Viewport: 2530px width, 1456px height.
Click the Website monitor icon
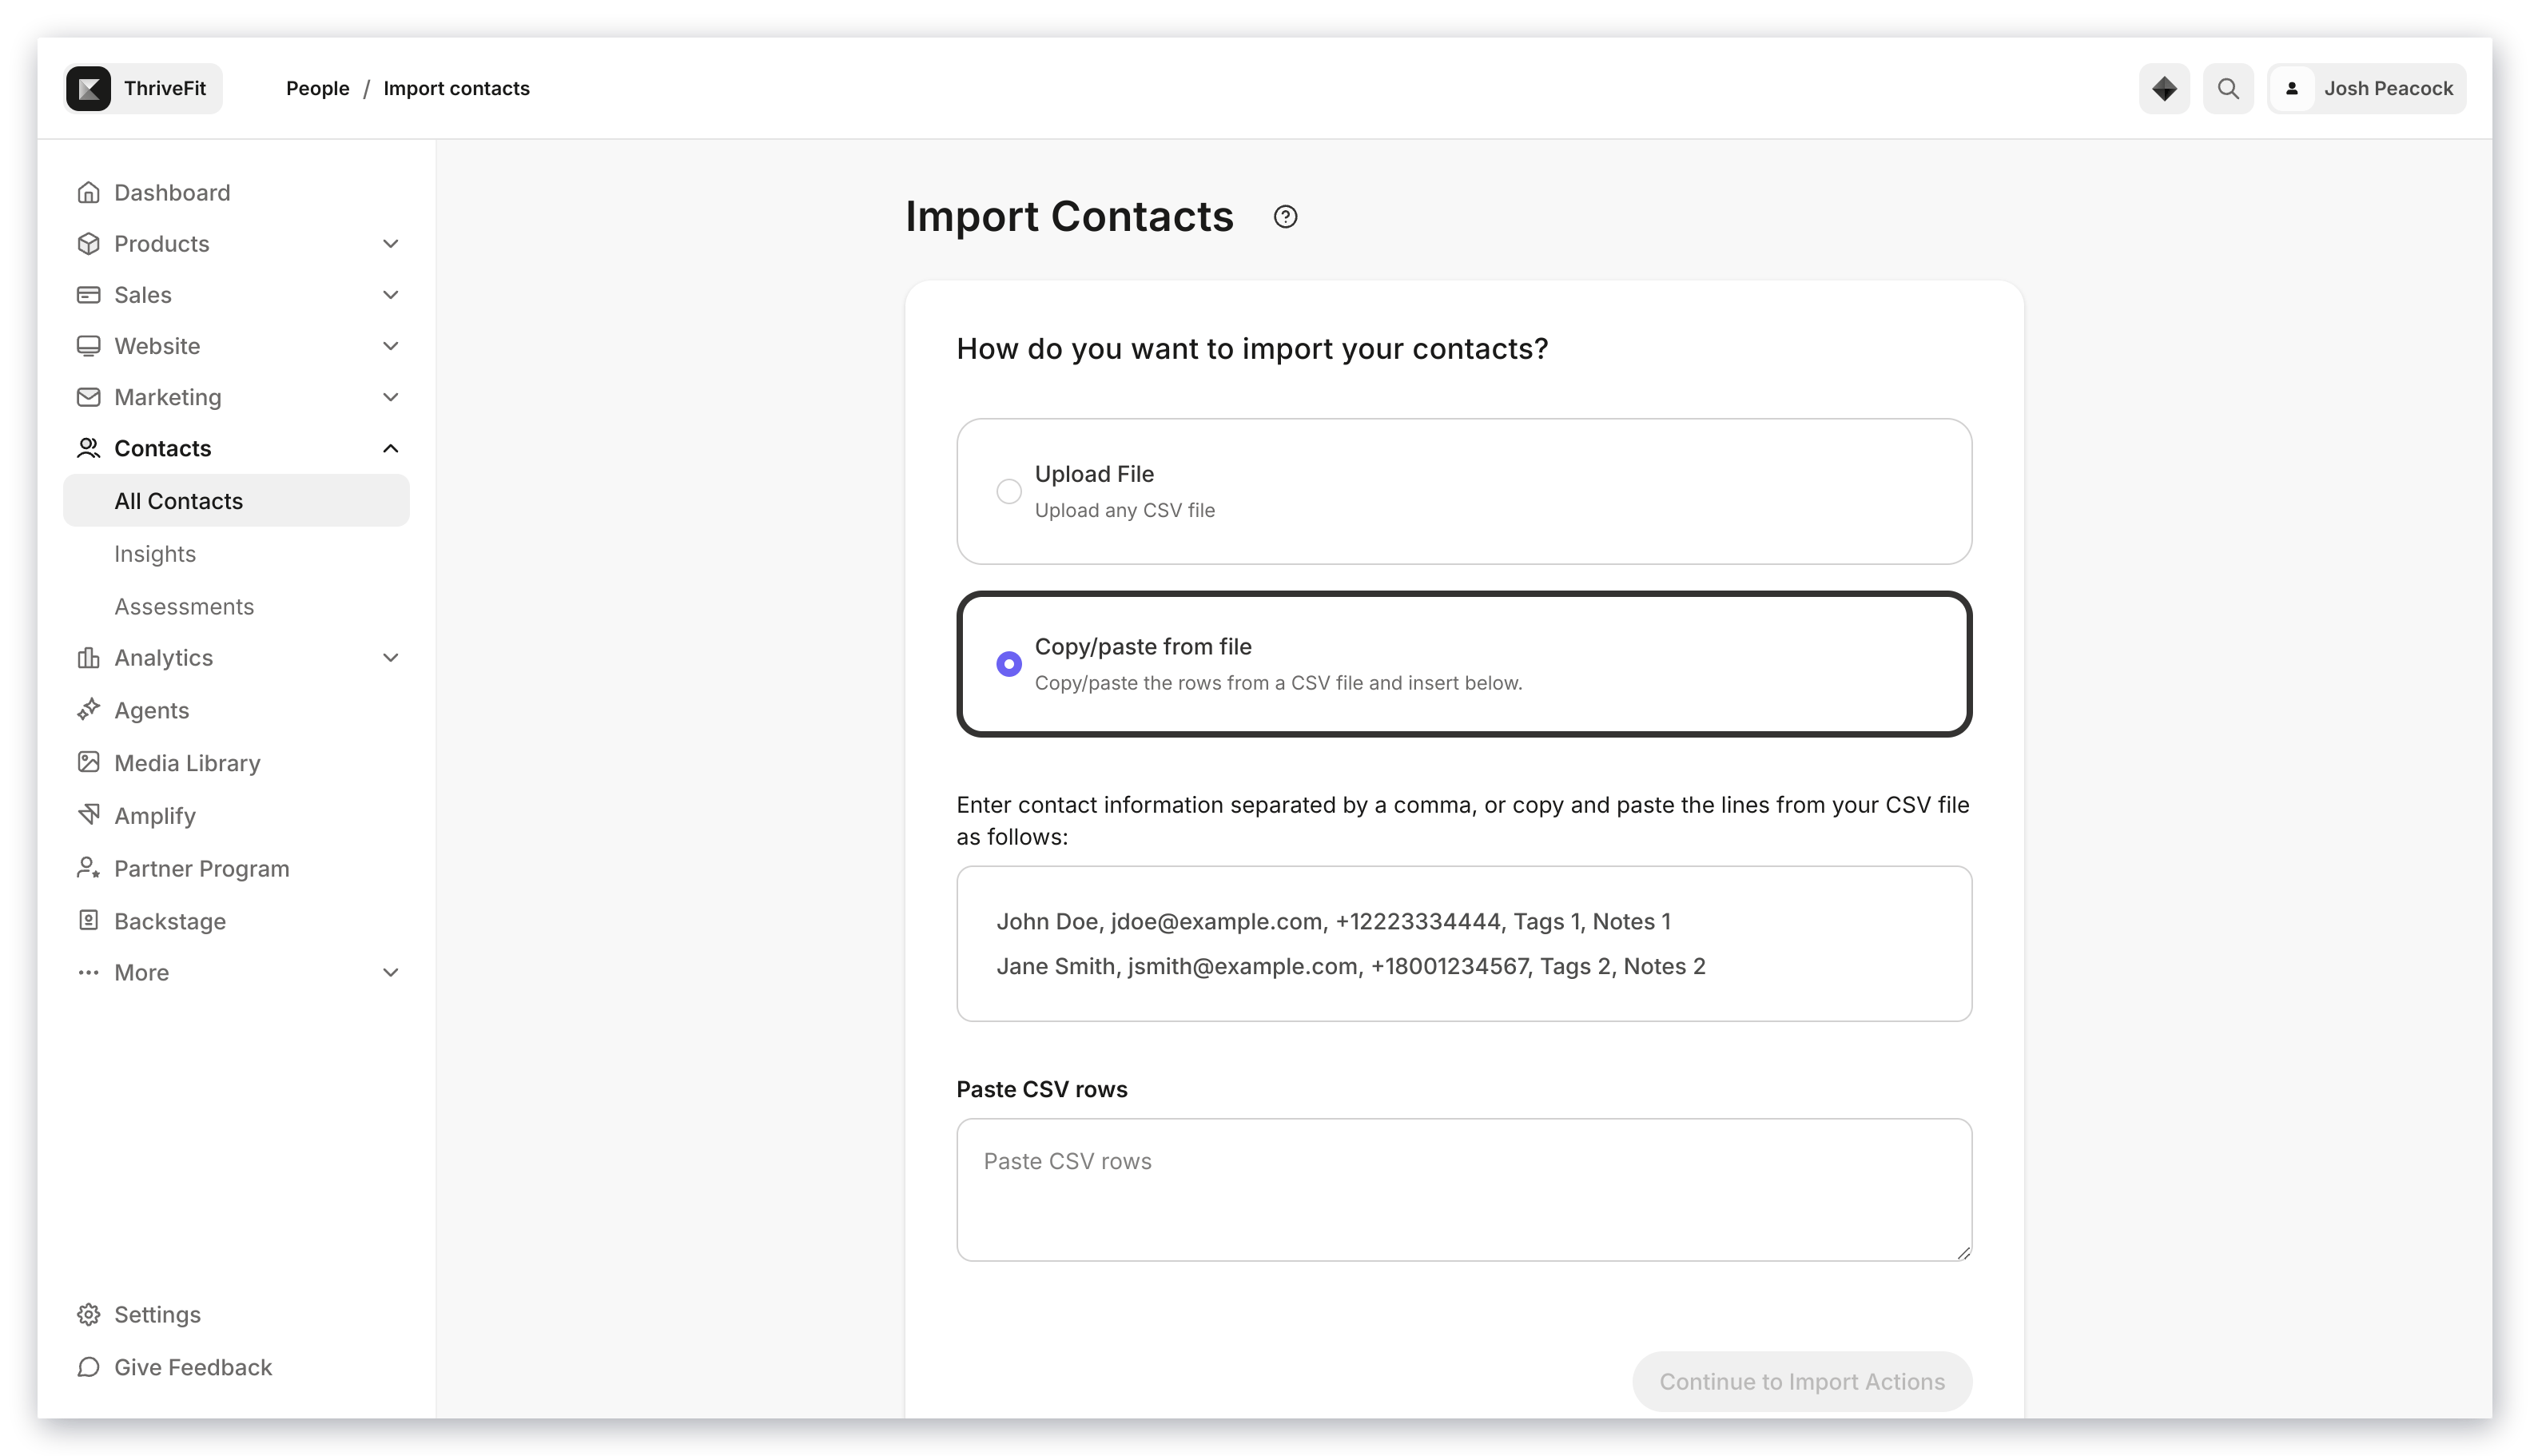[88, 346]
